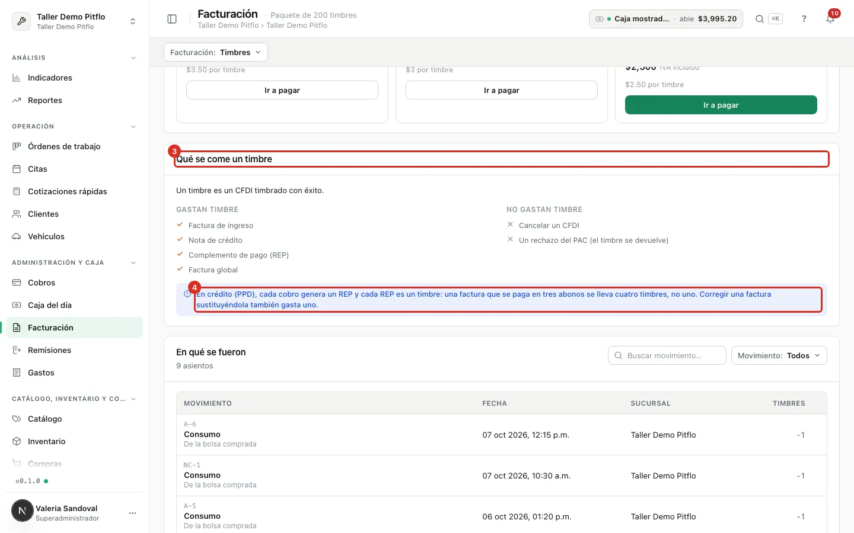Viewport: 854px width, 533px height.
Task: Go to Facturación in the sidebar
Action: coord(74,327)
